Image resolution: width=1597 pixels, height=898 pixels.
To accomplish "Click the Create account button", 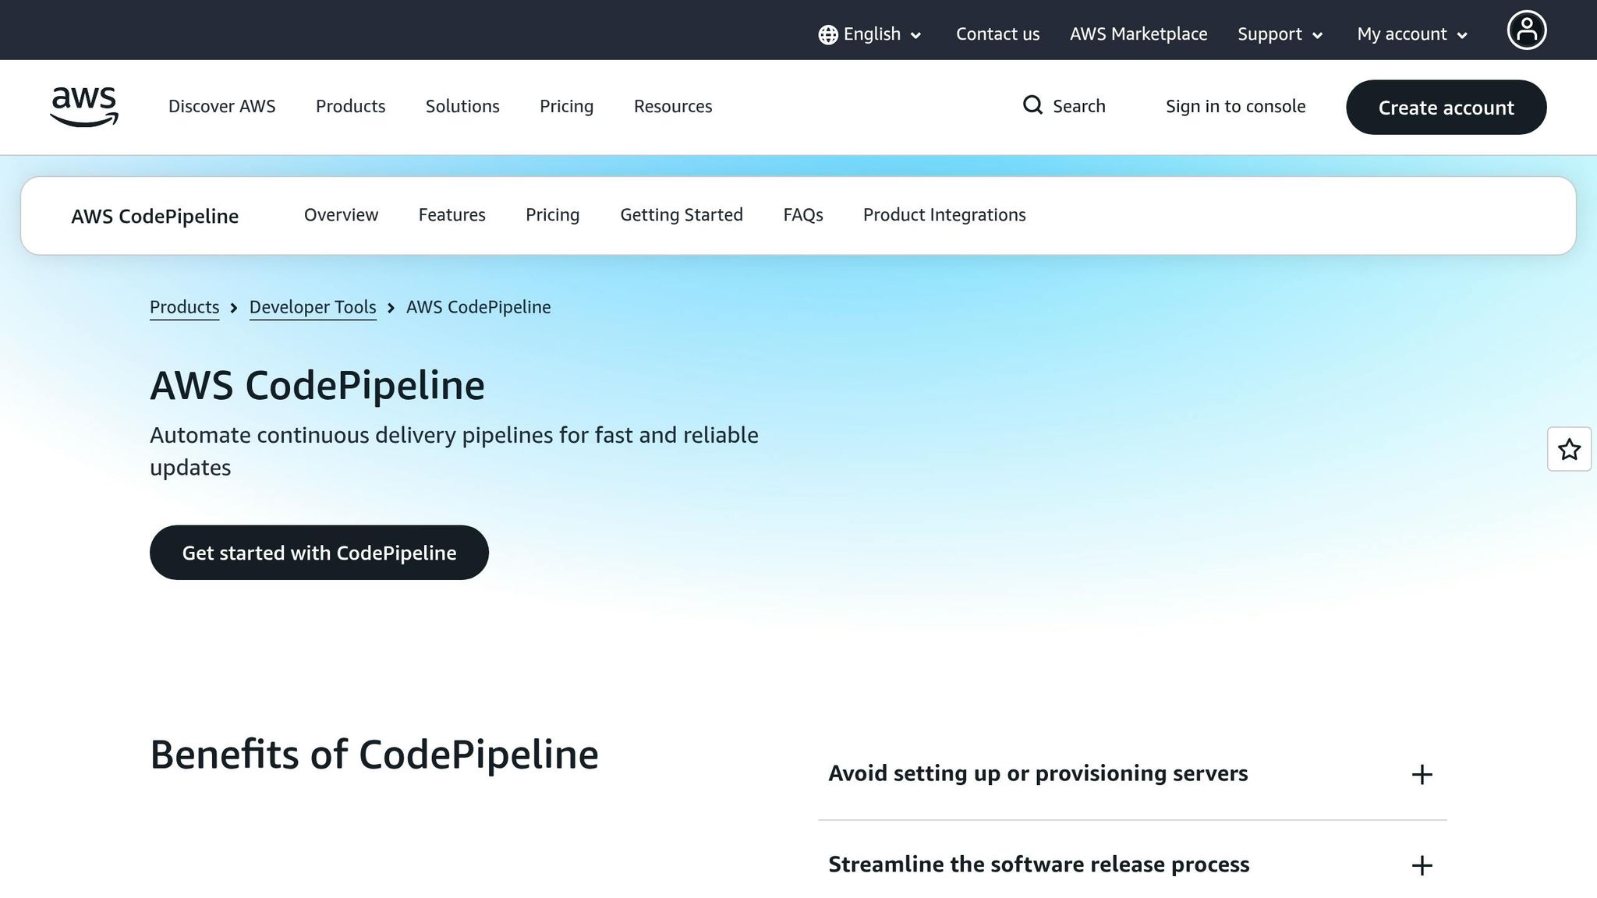I will (1445, 108).
